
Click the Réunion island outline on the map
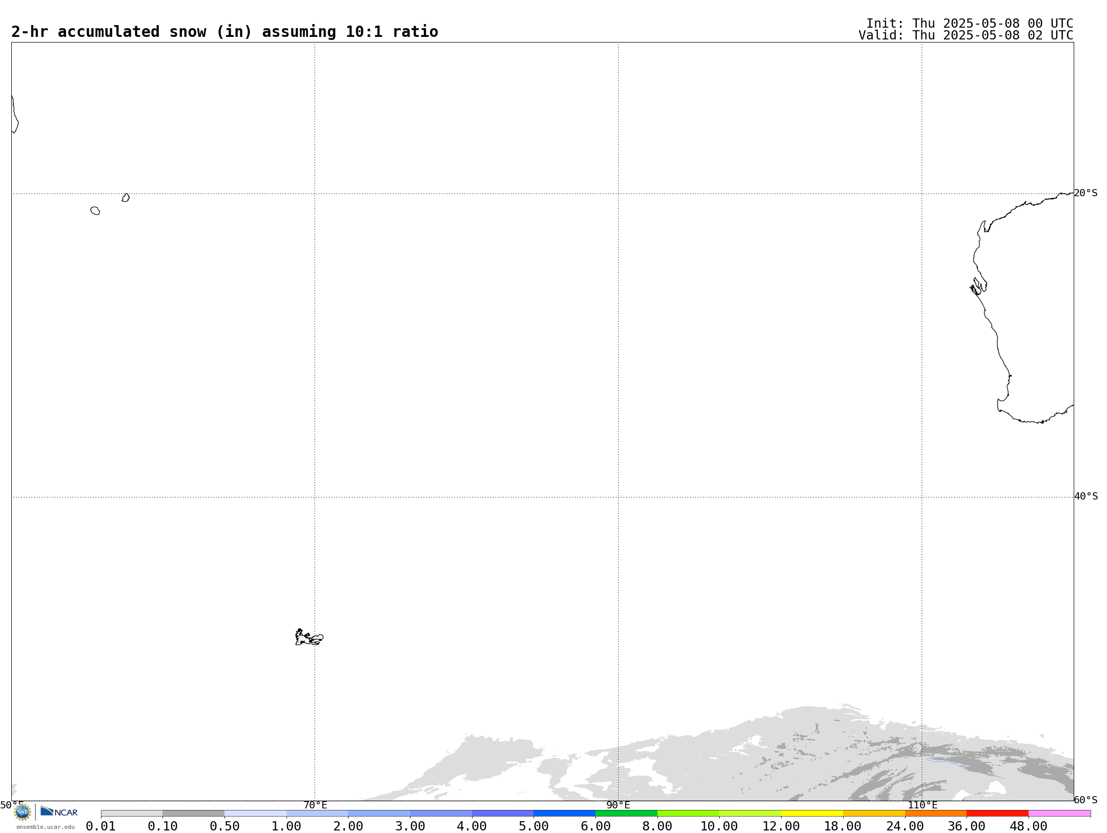95,211
